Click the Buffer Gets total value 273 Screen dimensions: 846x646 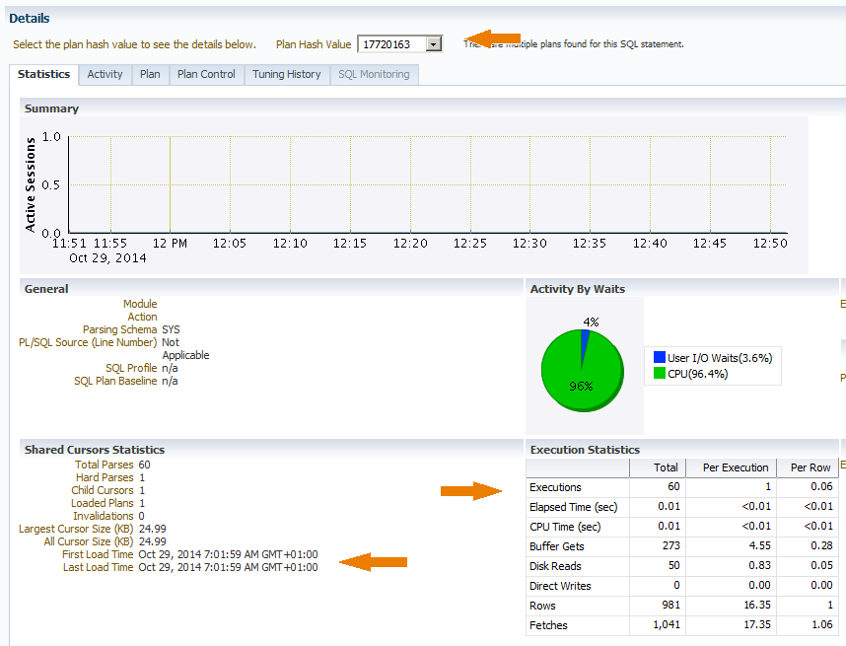669,546
